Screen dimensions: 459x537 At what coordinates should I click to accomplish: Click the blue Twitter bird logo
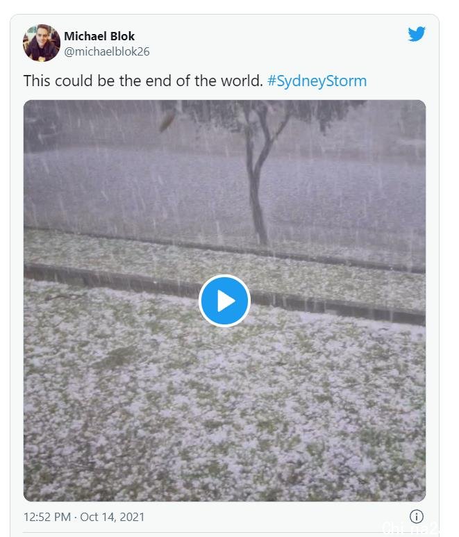[416, 34]
